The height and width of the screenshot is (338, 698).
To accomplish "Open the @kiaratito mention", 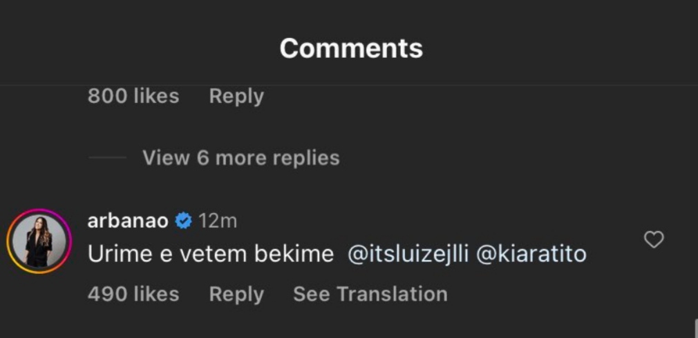I will [531, 254].
